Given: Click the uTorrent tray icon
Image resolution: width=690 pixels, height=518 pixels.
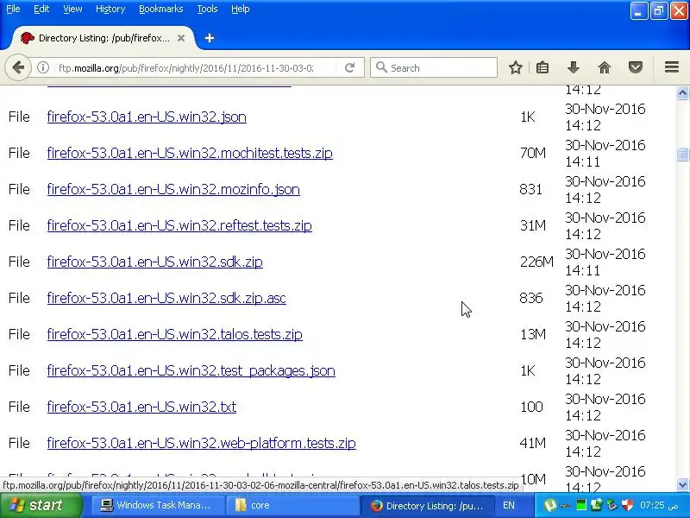Looking at the screenshot, I should click(x=549, y=505).
